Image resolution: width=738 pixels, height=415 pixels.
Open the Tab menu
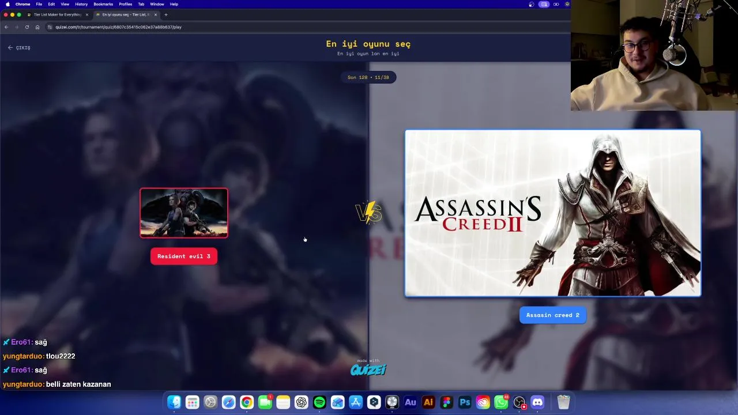(x=141, y=4)
